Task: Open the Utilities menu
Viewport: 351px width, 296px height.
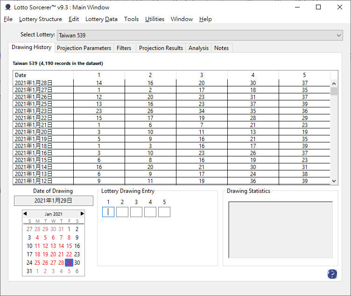Action: (x=154, y=19)
